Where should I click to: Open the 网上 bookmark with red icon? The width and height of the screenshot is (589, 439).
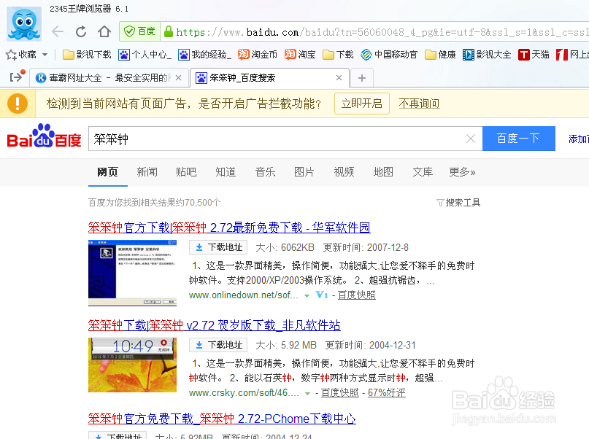pos(572,55)
